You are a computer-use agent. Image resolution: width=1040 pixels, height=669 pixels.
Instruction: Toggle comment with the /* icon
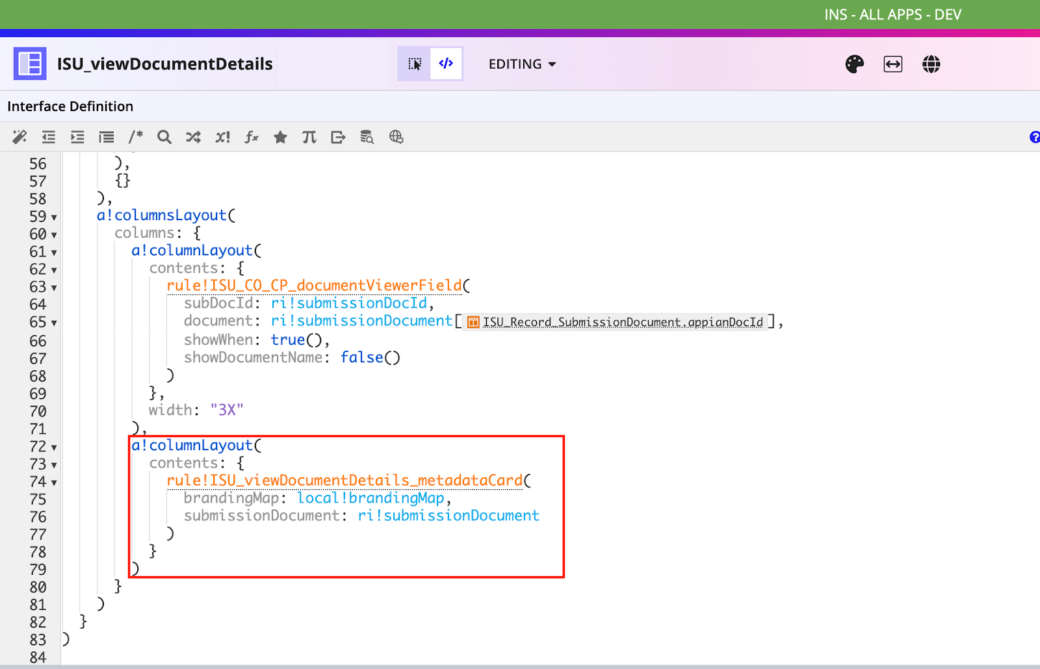point(135,137)
